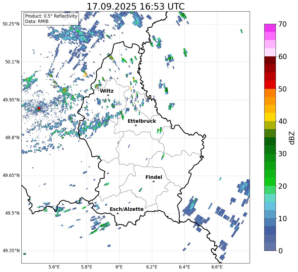
Task: Click the Findel station cross marker
Action: 154,182
